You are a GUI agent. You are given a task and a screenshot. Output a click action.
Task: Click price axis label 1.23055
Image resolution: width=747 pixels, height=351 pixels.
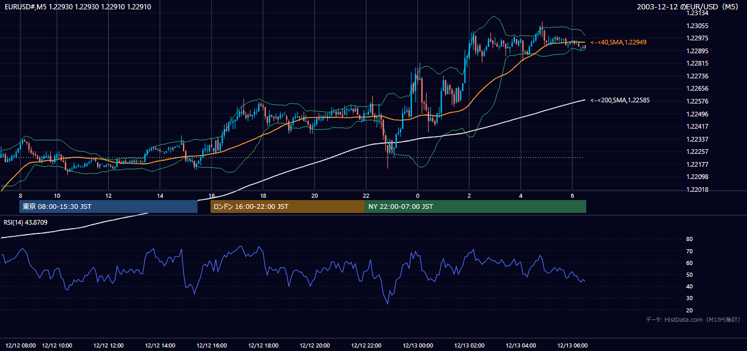[697, 26]
